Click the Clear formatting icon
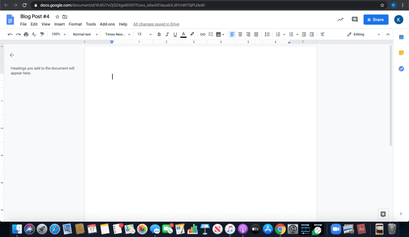 click(322, 34)
